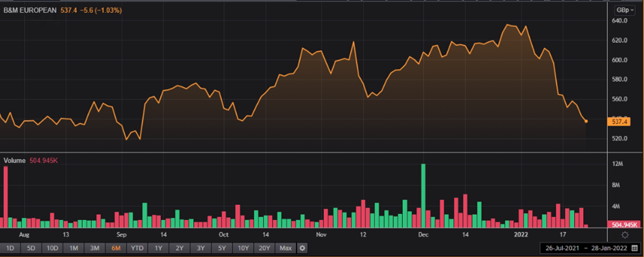Select the 10D time range
This screenshot has width=644, height=257.
coord(52,248)
